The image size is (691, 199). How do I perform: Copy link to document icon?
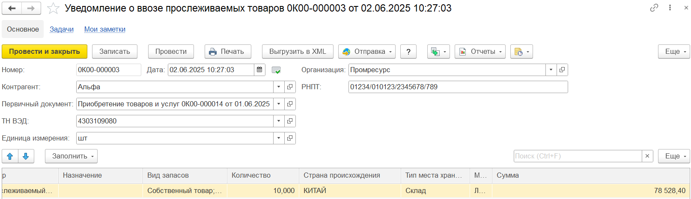tap(654, 8)
